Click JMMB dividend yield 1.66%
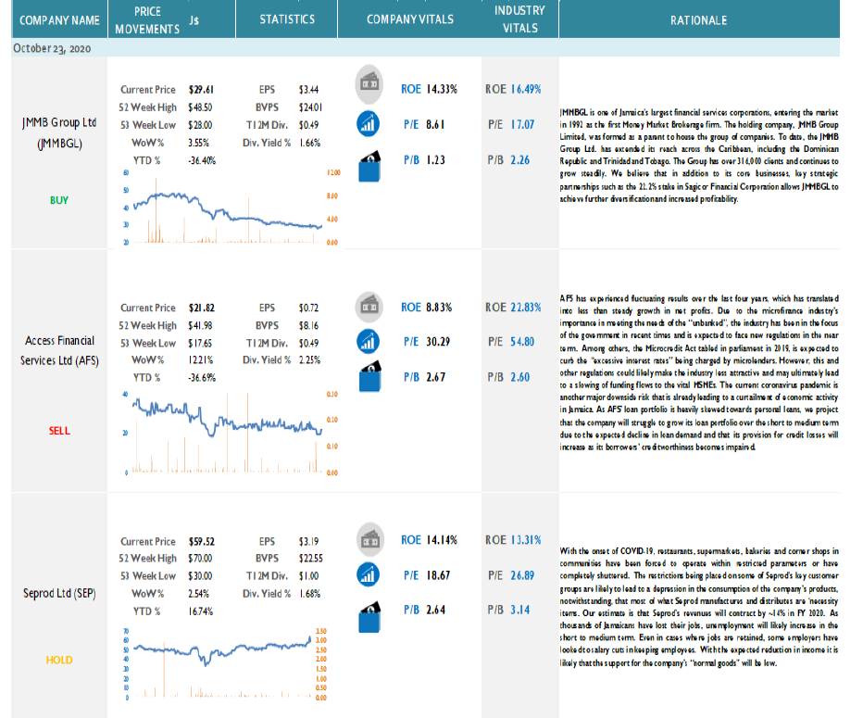 (x=309, y=143)
